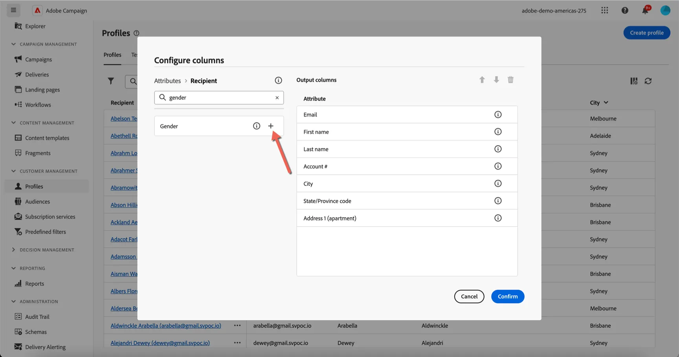Show info for Gender attribute

click(x=257, y=126)
